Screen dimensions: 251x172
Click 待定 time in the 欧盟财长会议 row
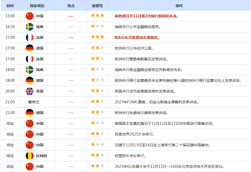point(10,156)
